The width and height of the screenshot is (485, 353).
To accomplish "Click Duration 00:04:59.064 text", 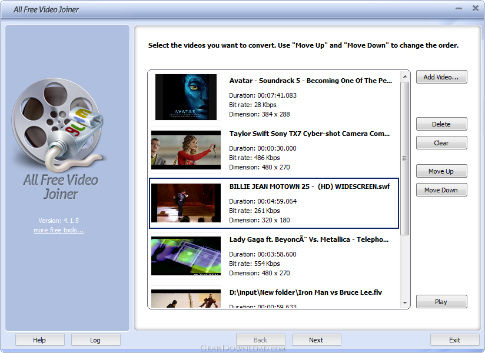I will pyautogui.click(x=263, y=201).
